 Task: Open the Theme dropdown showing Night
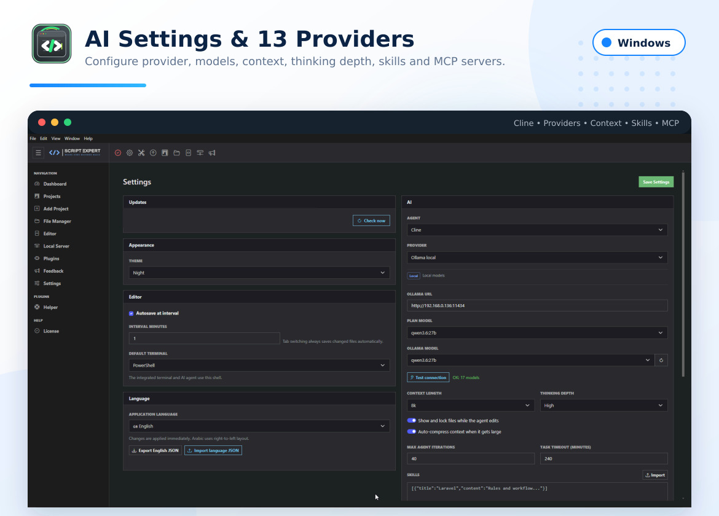point(259,273)
